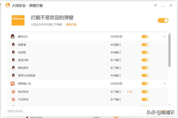Click the penguin icon beside 腾讯游戏
The image size is (178, 118).
click(13, 68)
